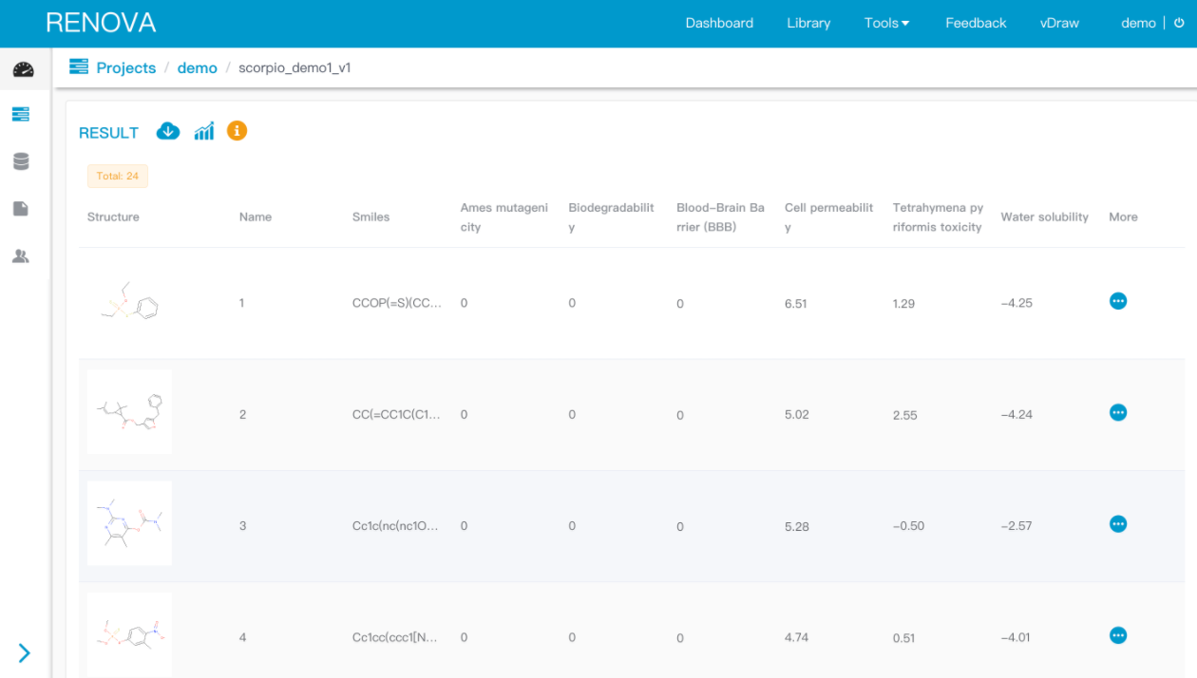Click water solubility value -4.01
Screen dimensions: 1197x678
1016,637
